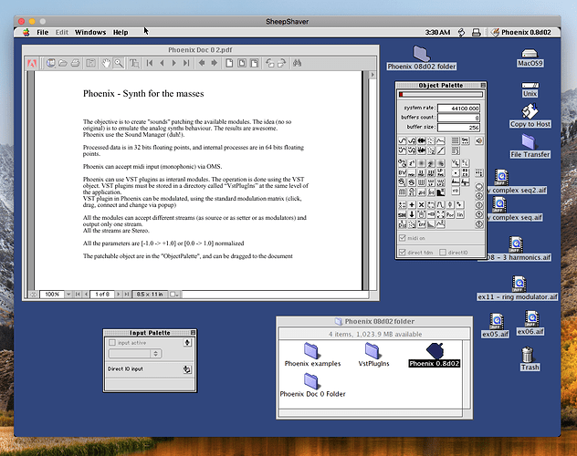Set Fit Width page view

[x=255, y=63]
